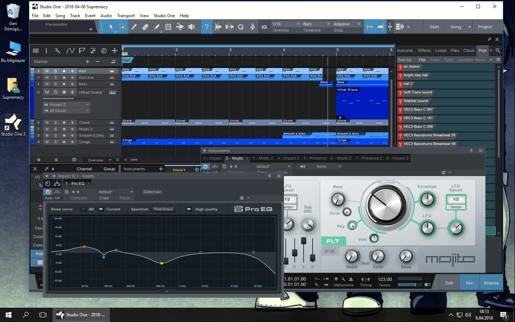Image resolution: width=515 pixels, height=322 pixels.
Task: Open the Quantize 1/16 dropdown
Action: [286, 24]
